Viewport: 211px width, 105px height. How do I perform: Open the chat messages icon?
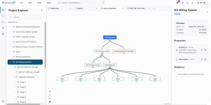183,3
